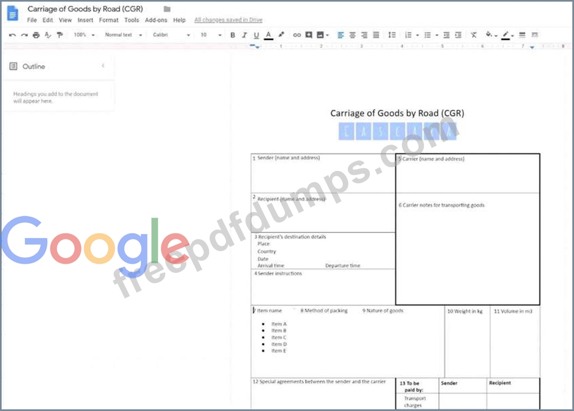The height and width of the screenshot is (411, 574).
Task: Click the '11 Volume in m3' cell
Action: [515, 341]
